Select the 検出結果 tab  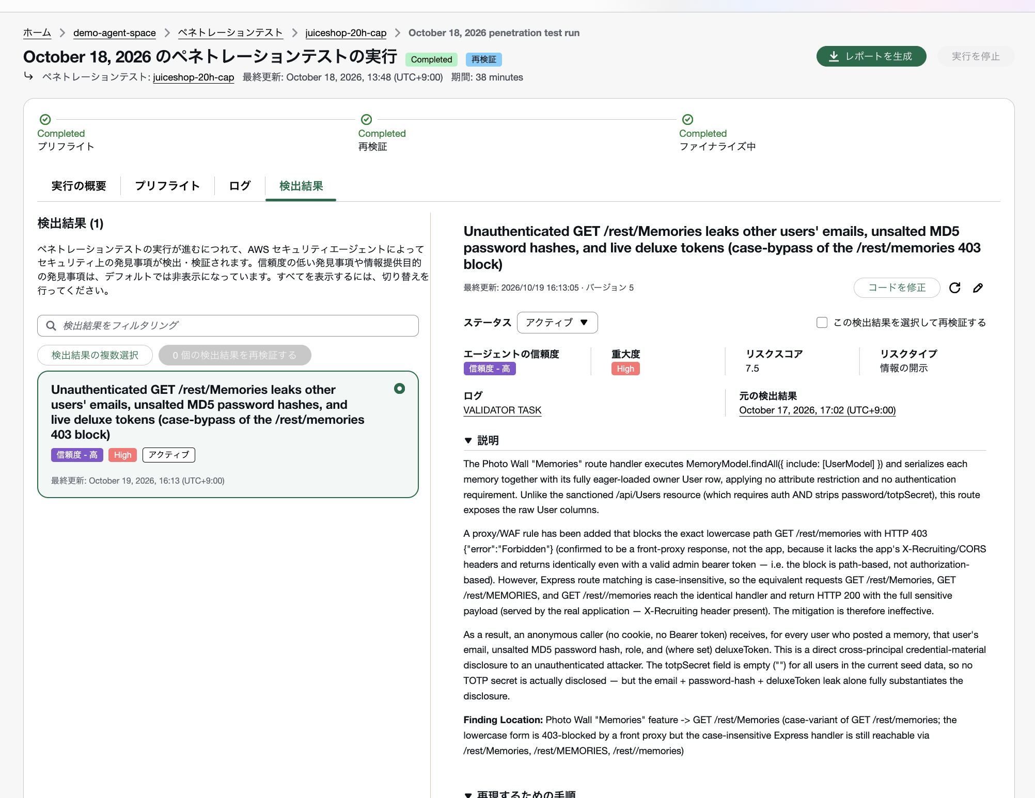tap(301, 186)
